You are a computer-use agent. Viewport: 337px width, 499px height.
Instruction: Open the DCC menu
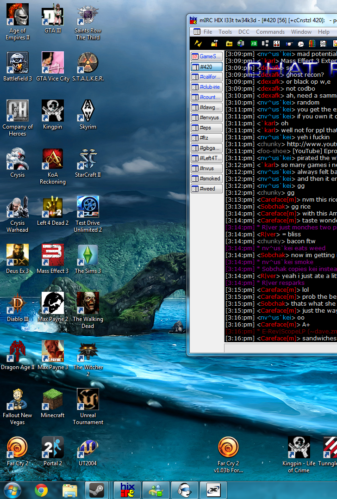(244, 32)
